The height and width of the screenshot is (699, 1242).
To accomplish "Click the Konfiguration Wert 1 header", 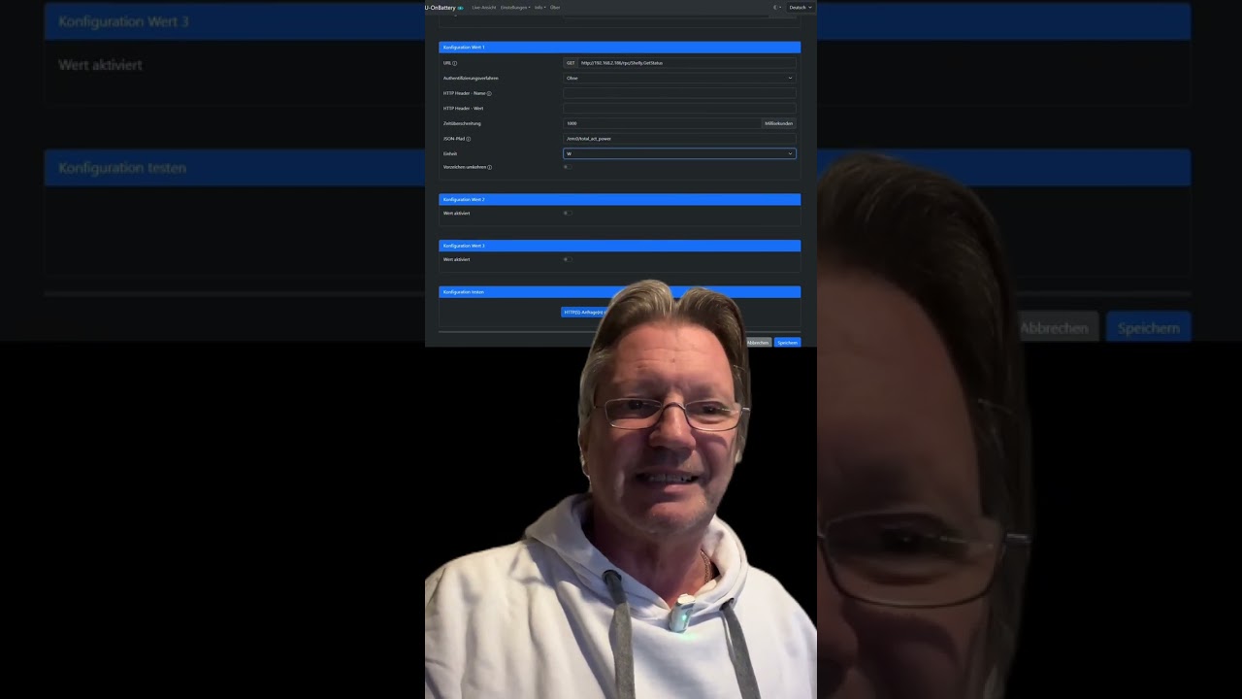I will click(619, 47).
